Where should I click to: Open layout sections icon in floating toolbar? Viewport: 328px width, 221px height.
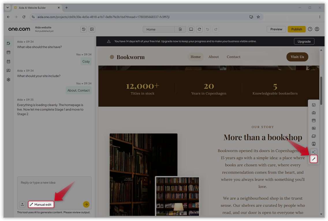pos(314,105)
